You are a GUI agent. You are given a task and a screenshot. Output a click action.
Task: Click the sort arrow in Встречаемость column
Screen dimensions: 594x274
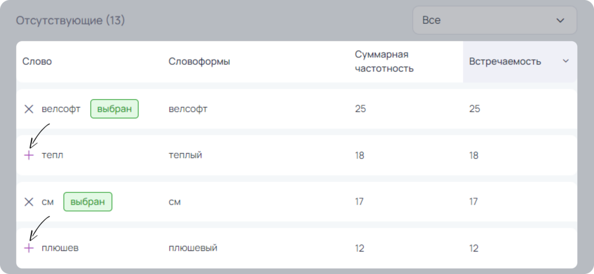coord(566,61)
